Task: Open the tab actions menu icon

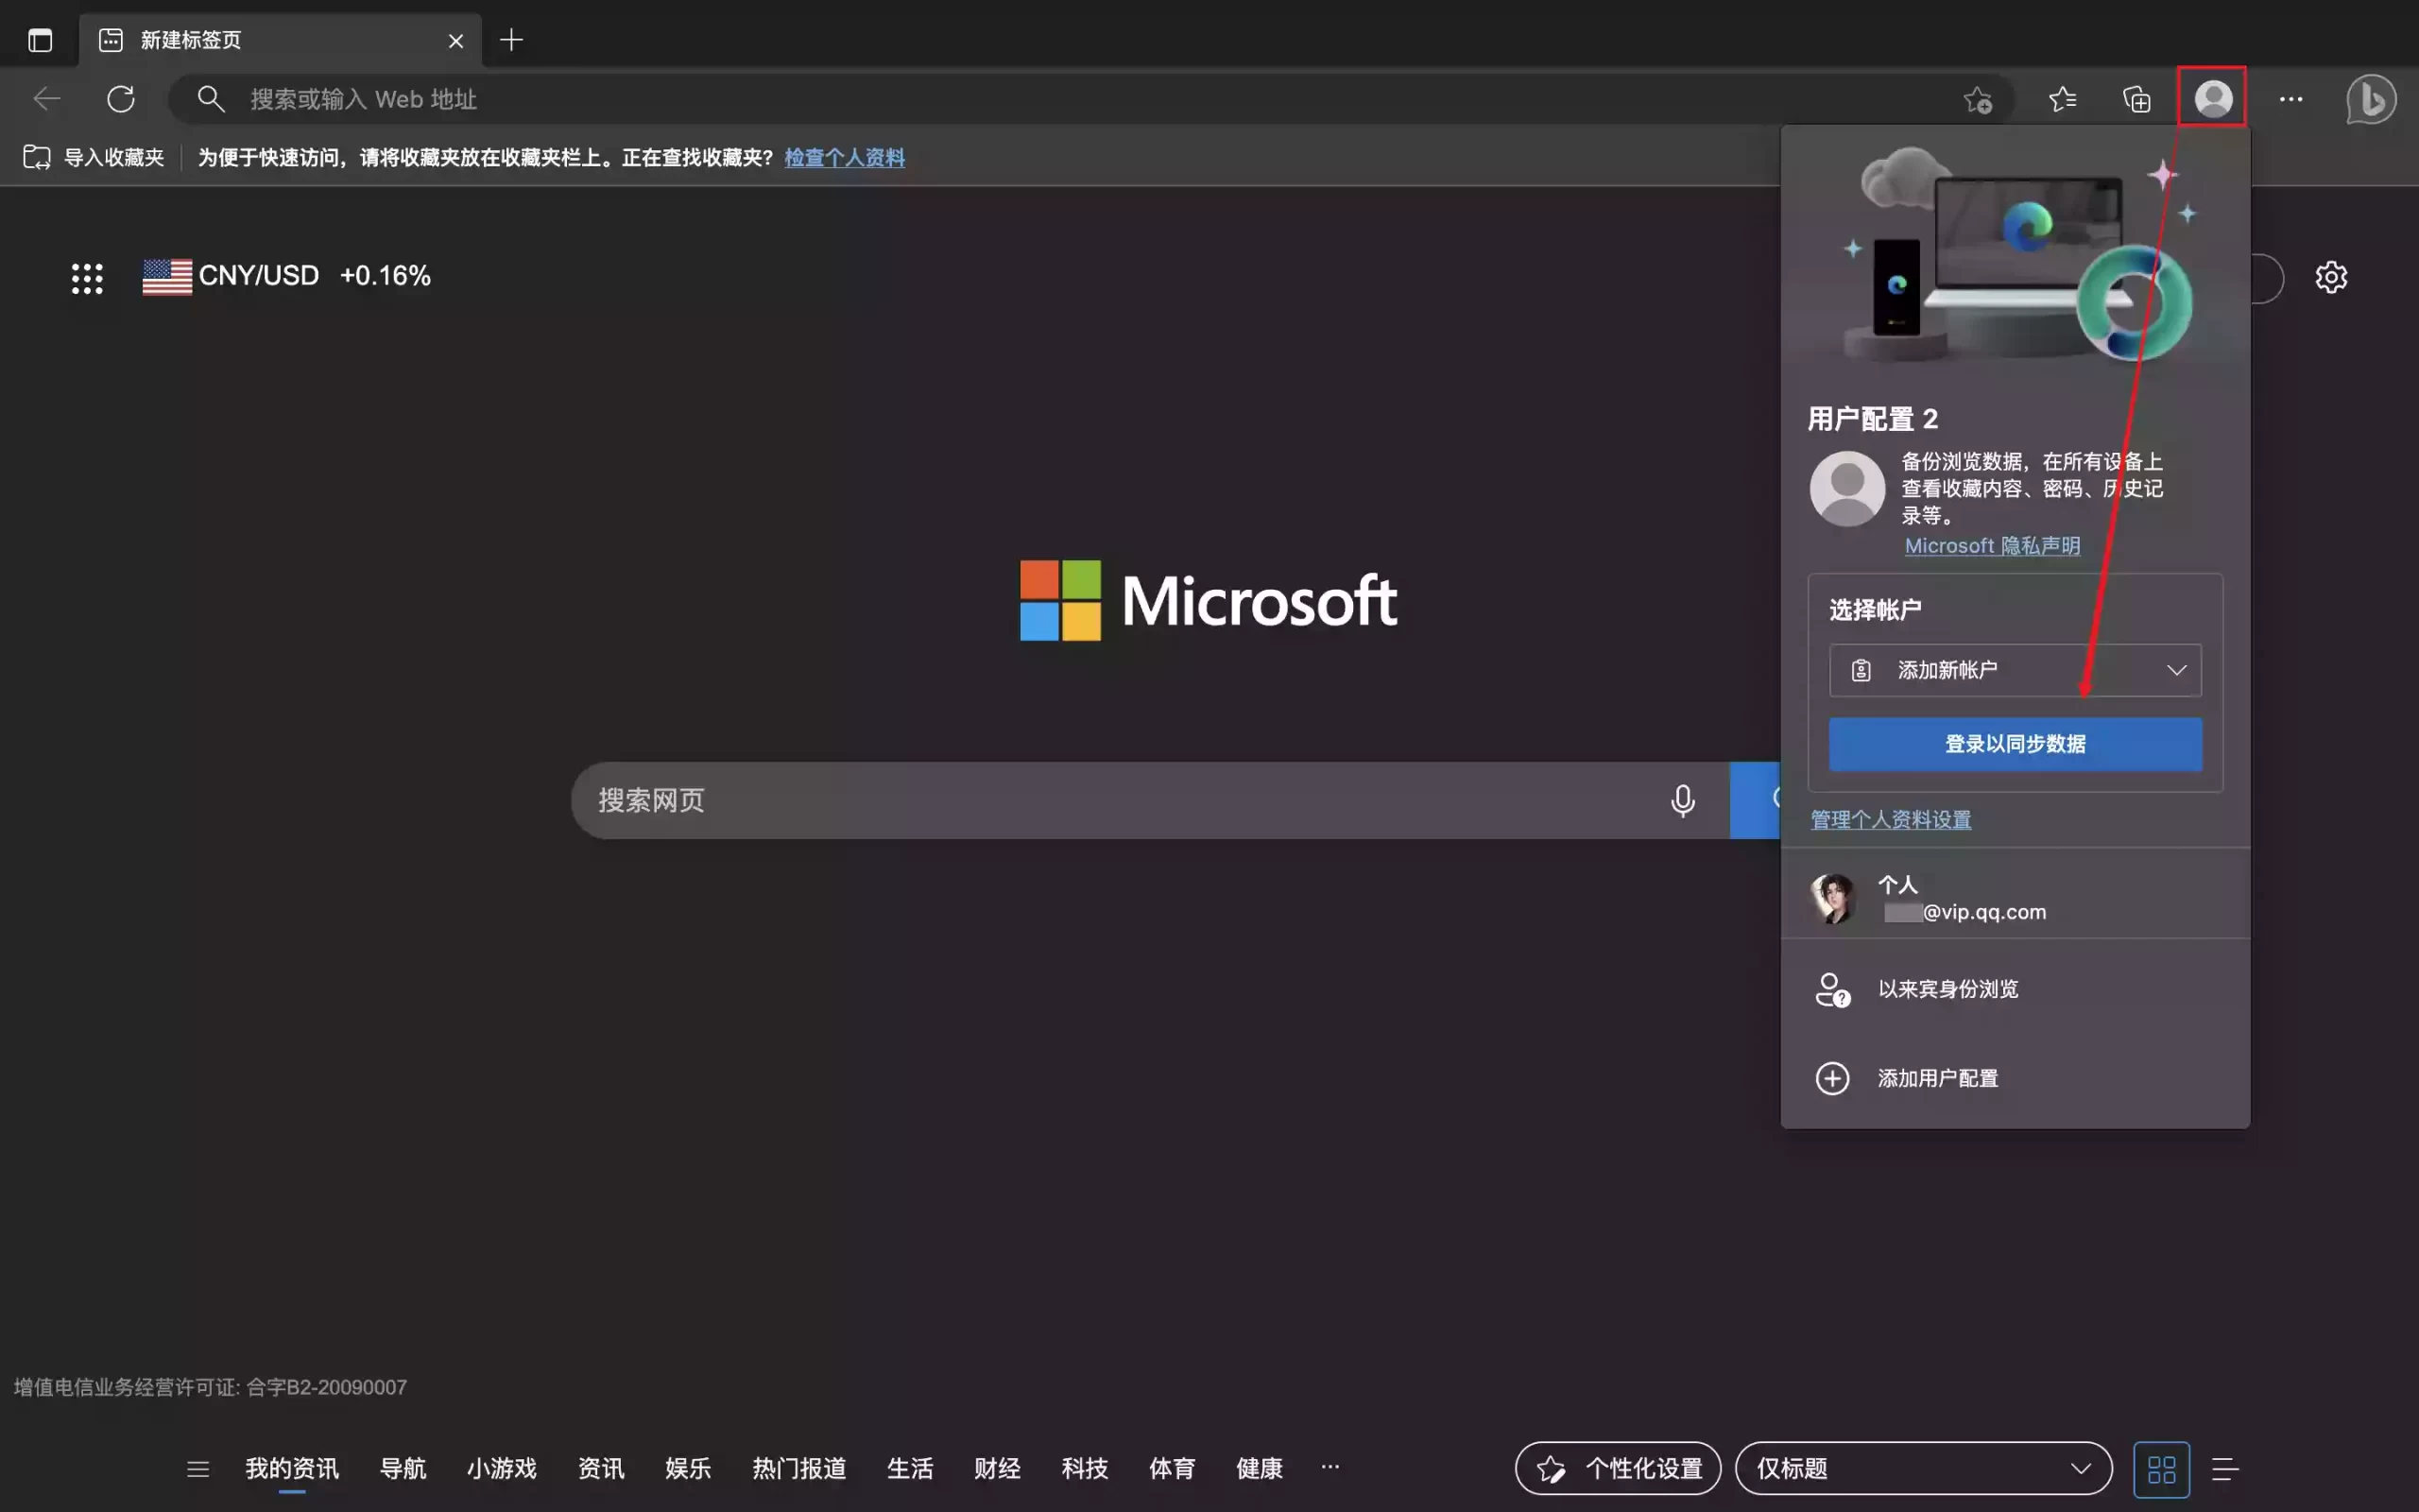Action: (40, 40)
